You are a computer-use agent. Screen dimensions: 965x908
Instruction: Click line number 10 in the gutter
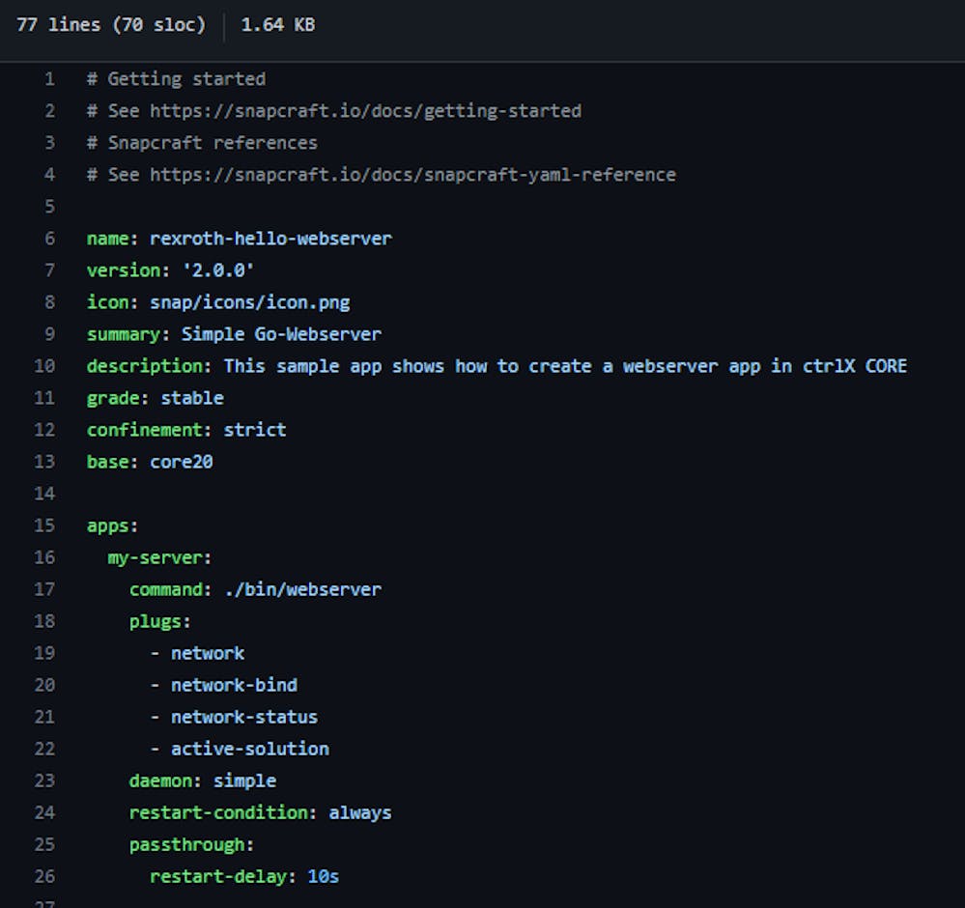[x=44, y=366]
